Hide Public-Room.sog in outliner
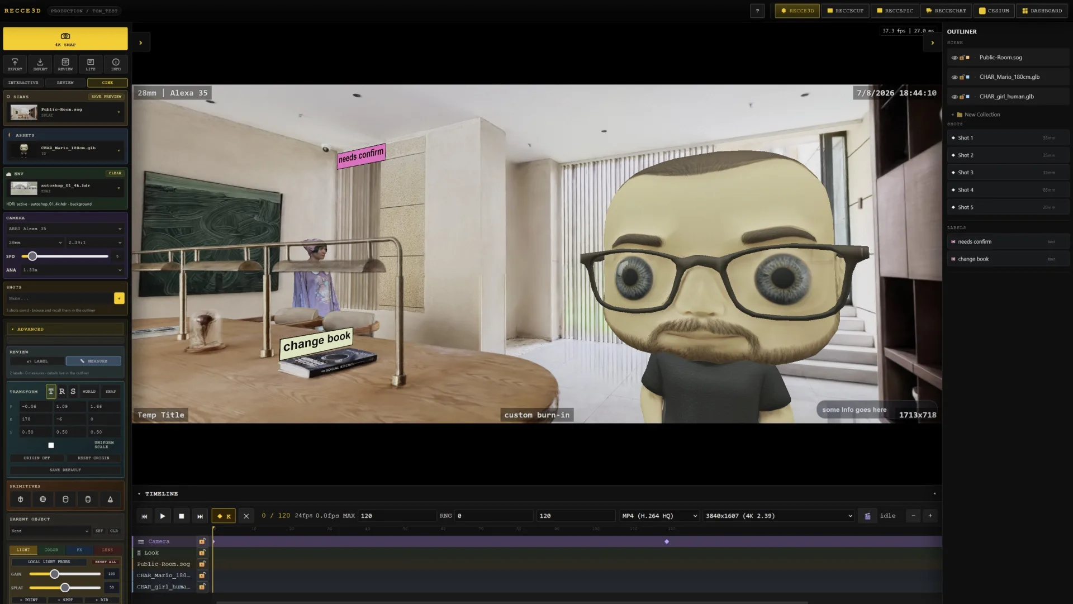This screenshot has height=604, width=1073. pyautogui.click(x=955, y=58)
